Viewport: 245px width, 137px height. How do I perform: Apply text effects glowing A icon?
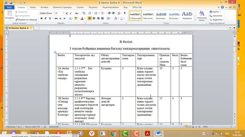coord(70,18)
